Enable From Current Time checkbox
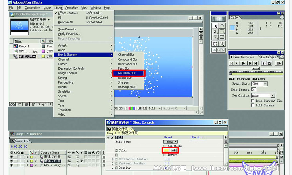 point(253,101)
